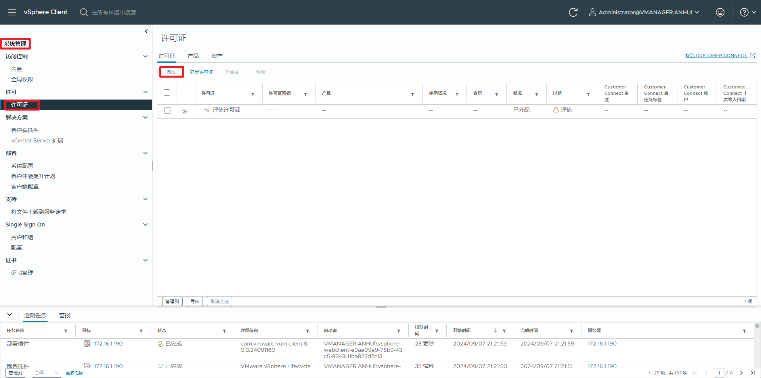Open the Customer Connect link
This screenshot has width=761, height=378.
pyautogui.click(x=720, y=56)
